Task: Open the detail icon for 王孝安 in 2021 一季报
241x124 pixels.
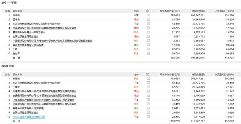Action: [148, 19]
